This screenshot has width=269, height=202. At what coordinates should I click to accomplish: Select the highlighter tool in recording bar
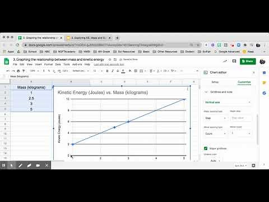[29, 166]
